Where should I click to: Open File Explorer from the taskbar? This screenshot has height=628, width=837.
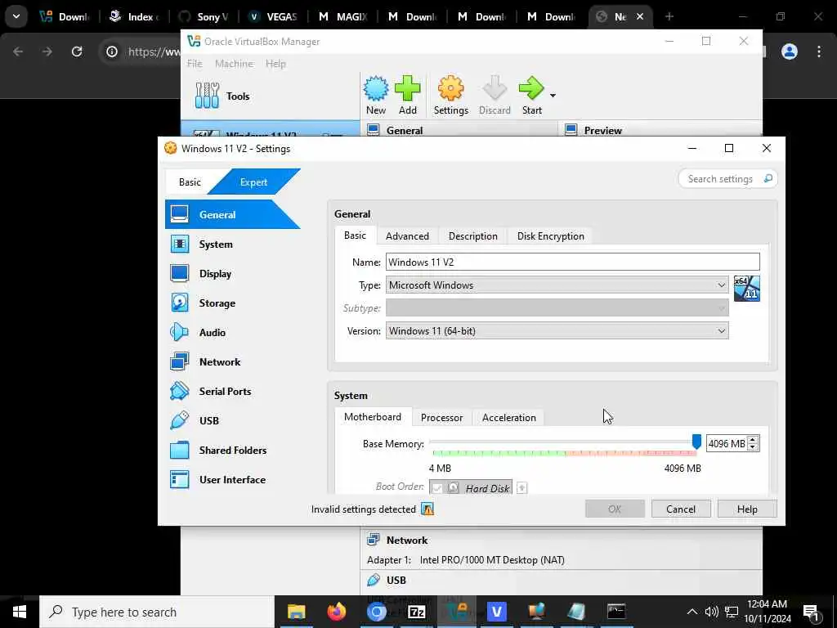296,612
